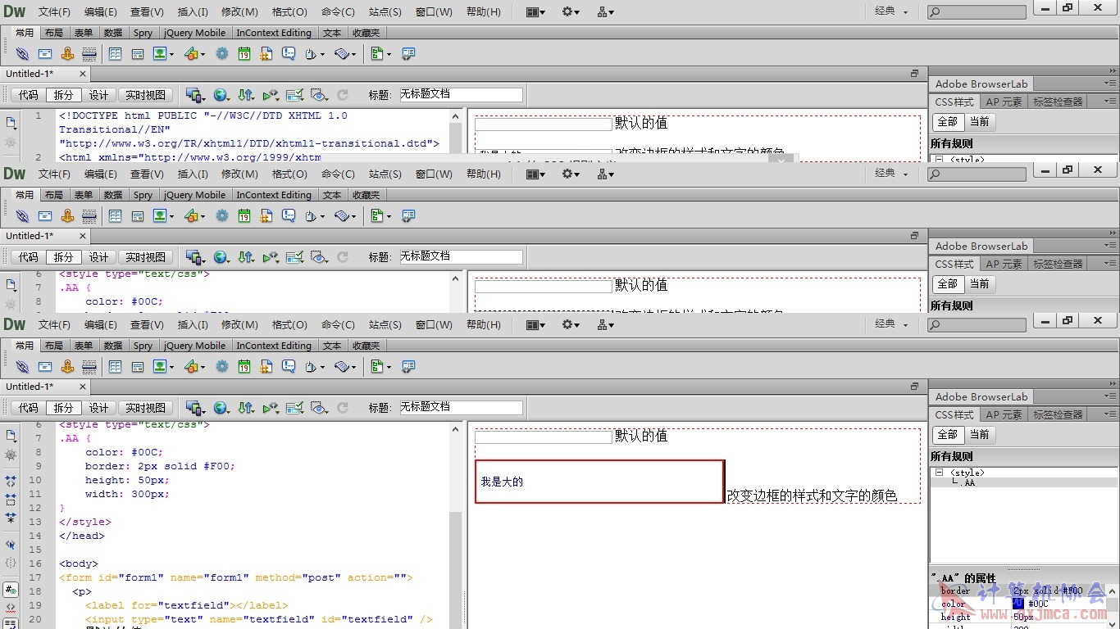Image resolution: width=1120 pixels, height=629 pixels.
Task: Click Collapse Full Tag icon in coding toolbar
Action: pos(11,481)
